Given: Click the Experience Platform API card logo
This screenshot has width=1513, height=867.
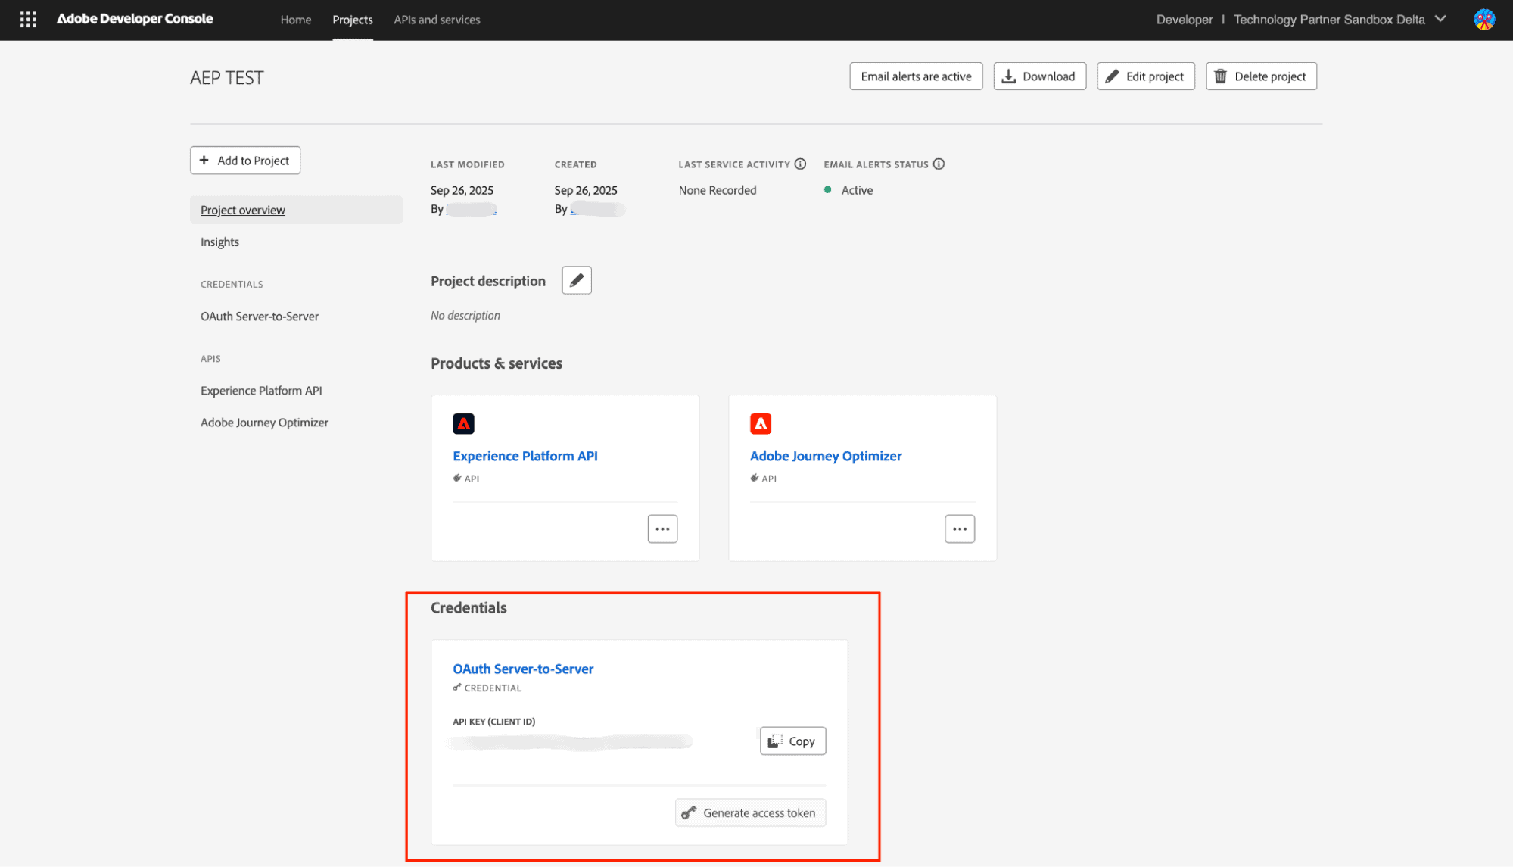Looking at the screenshot, I should coord(463,424).
